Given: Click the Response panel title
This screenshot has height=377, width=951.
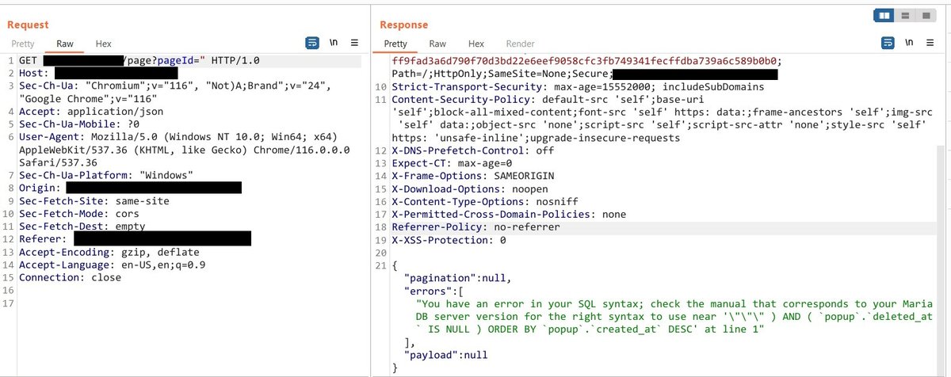Looking at the screenshot, I should pos(404,25).
